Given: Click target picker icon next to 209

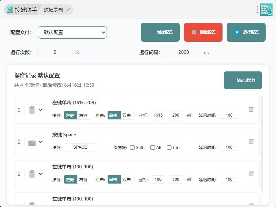Looking at the screenshot, I should tap(189, 115).
